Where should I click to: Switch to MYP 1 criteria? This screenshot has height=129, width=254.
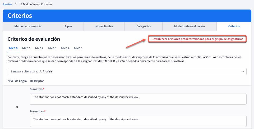[26, 48]
